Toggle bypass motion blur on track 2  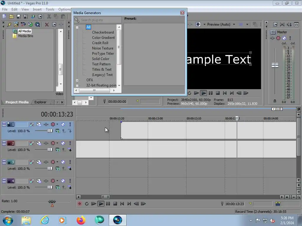tap(32, 143)
